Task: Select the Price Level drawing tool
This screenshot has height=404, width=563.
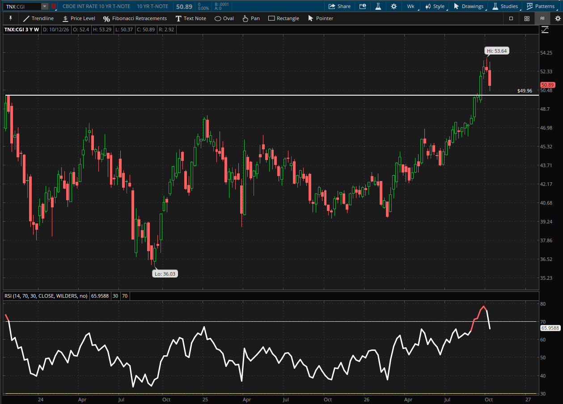Action: 79,18
